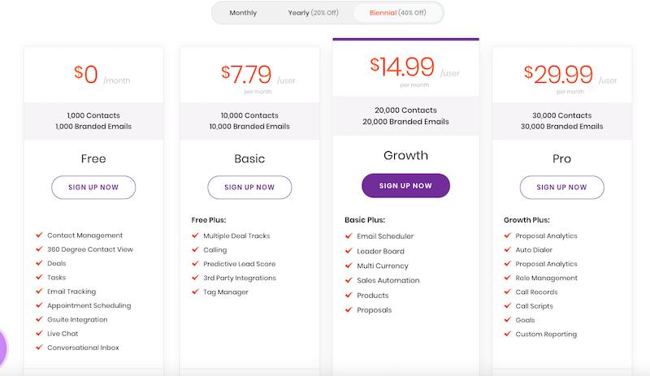650x376 pixels.
Task: Click Sign Up Now under Free plan
Action: [93, 188]
